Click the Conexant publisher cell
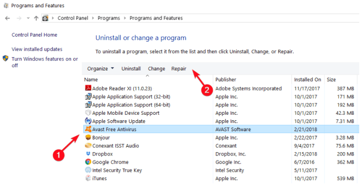This screenshot has height=192, width=362. tap(226, 146)
